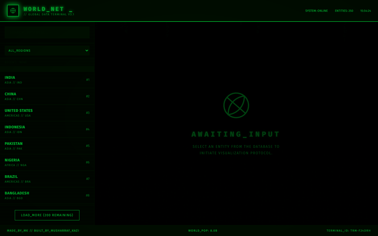Select United States from the list
Screen dimensions: 378x236
[x=47, y=113]
